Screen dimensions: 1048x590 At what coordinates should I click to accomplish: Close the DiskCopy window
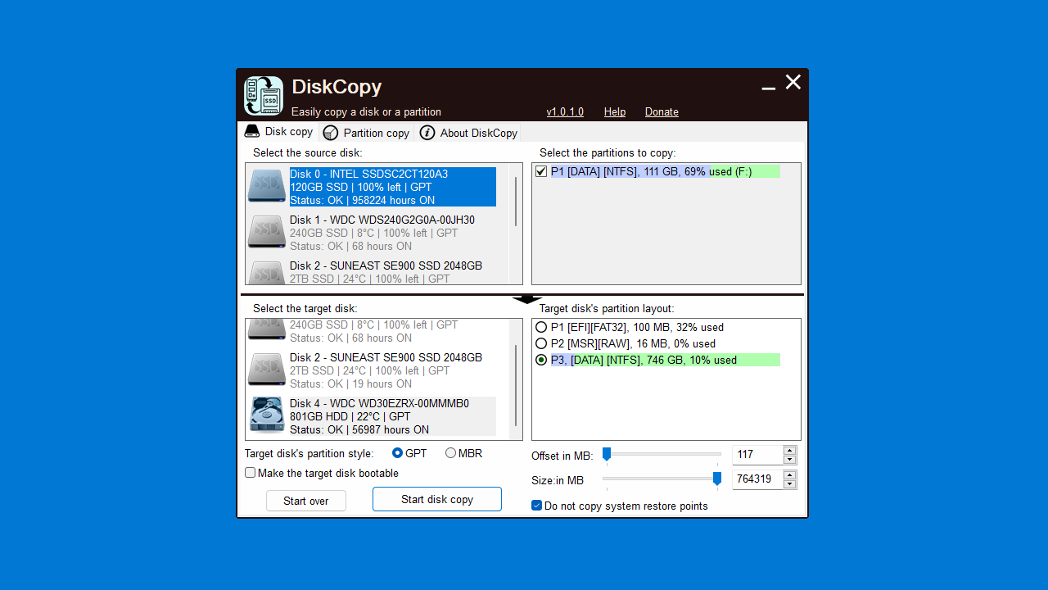pyautogui.click(x=793, y=82)
